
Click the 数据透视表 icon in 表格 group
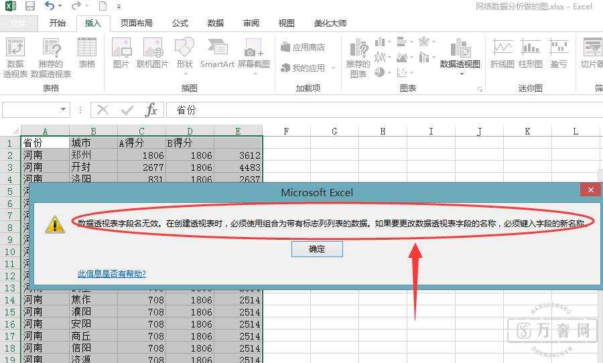pos(15,58)
